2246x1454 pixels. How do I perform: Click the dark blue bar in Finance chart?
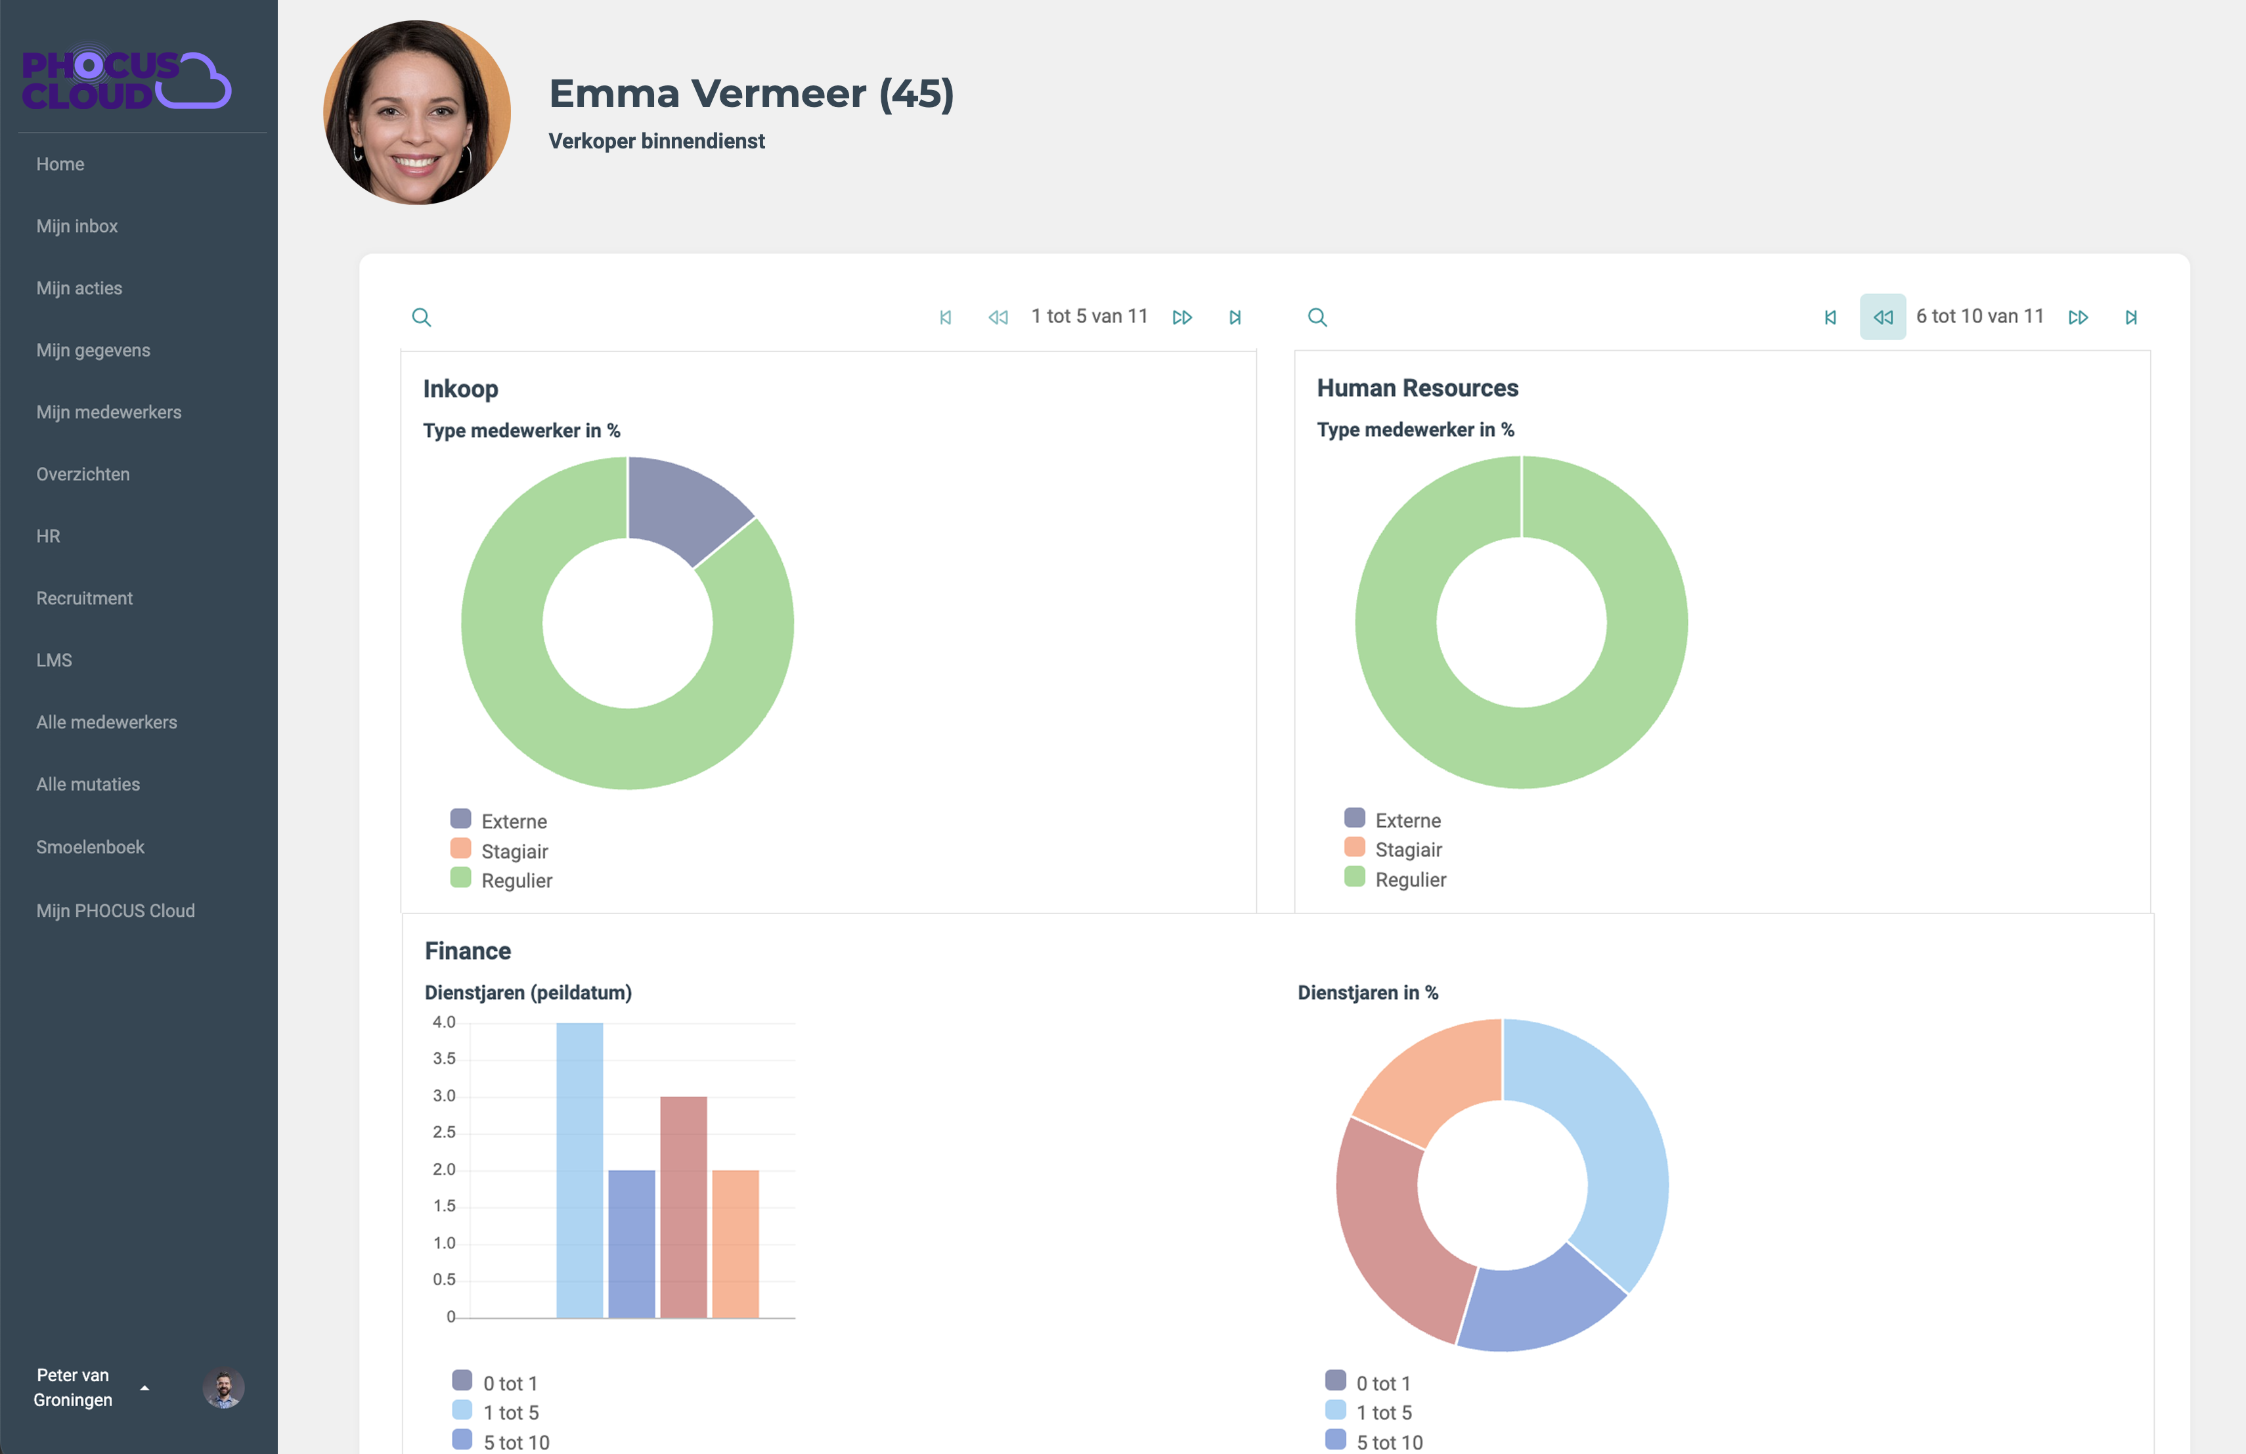pos(631,1244)
